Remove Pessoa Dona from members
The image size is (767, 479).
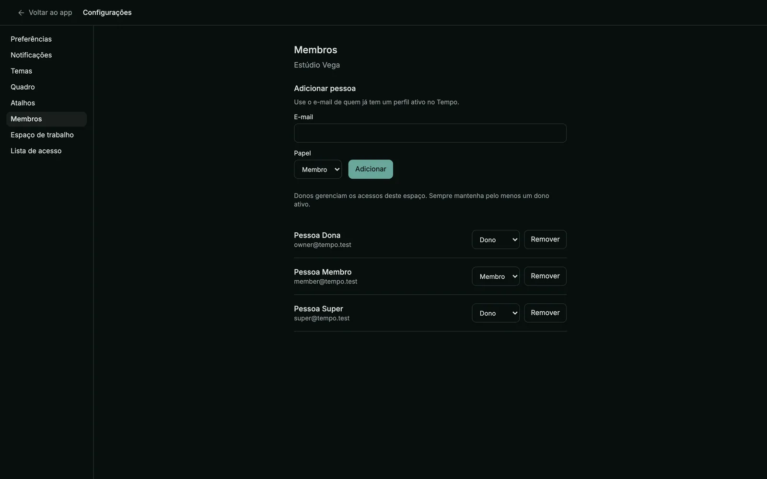(x=545, y=239)
